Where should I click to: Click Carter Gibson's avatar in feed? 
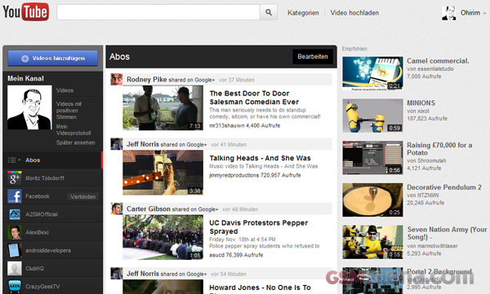click(117, 208)
